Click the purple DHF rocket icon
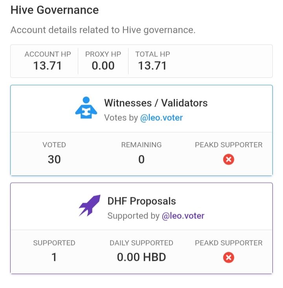Image resolution: width=283 pixels, height=288 pixels. pyautogui.click(x=90, y=205)
